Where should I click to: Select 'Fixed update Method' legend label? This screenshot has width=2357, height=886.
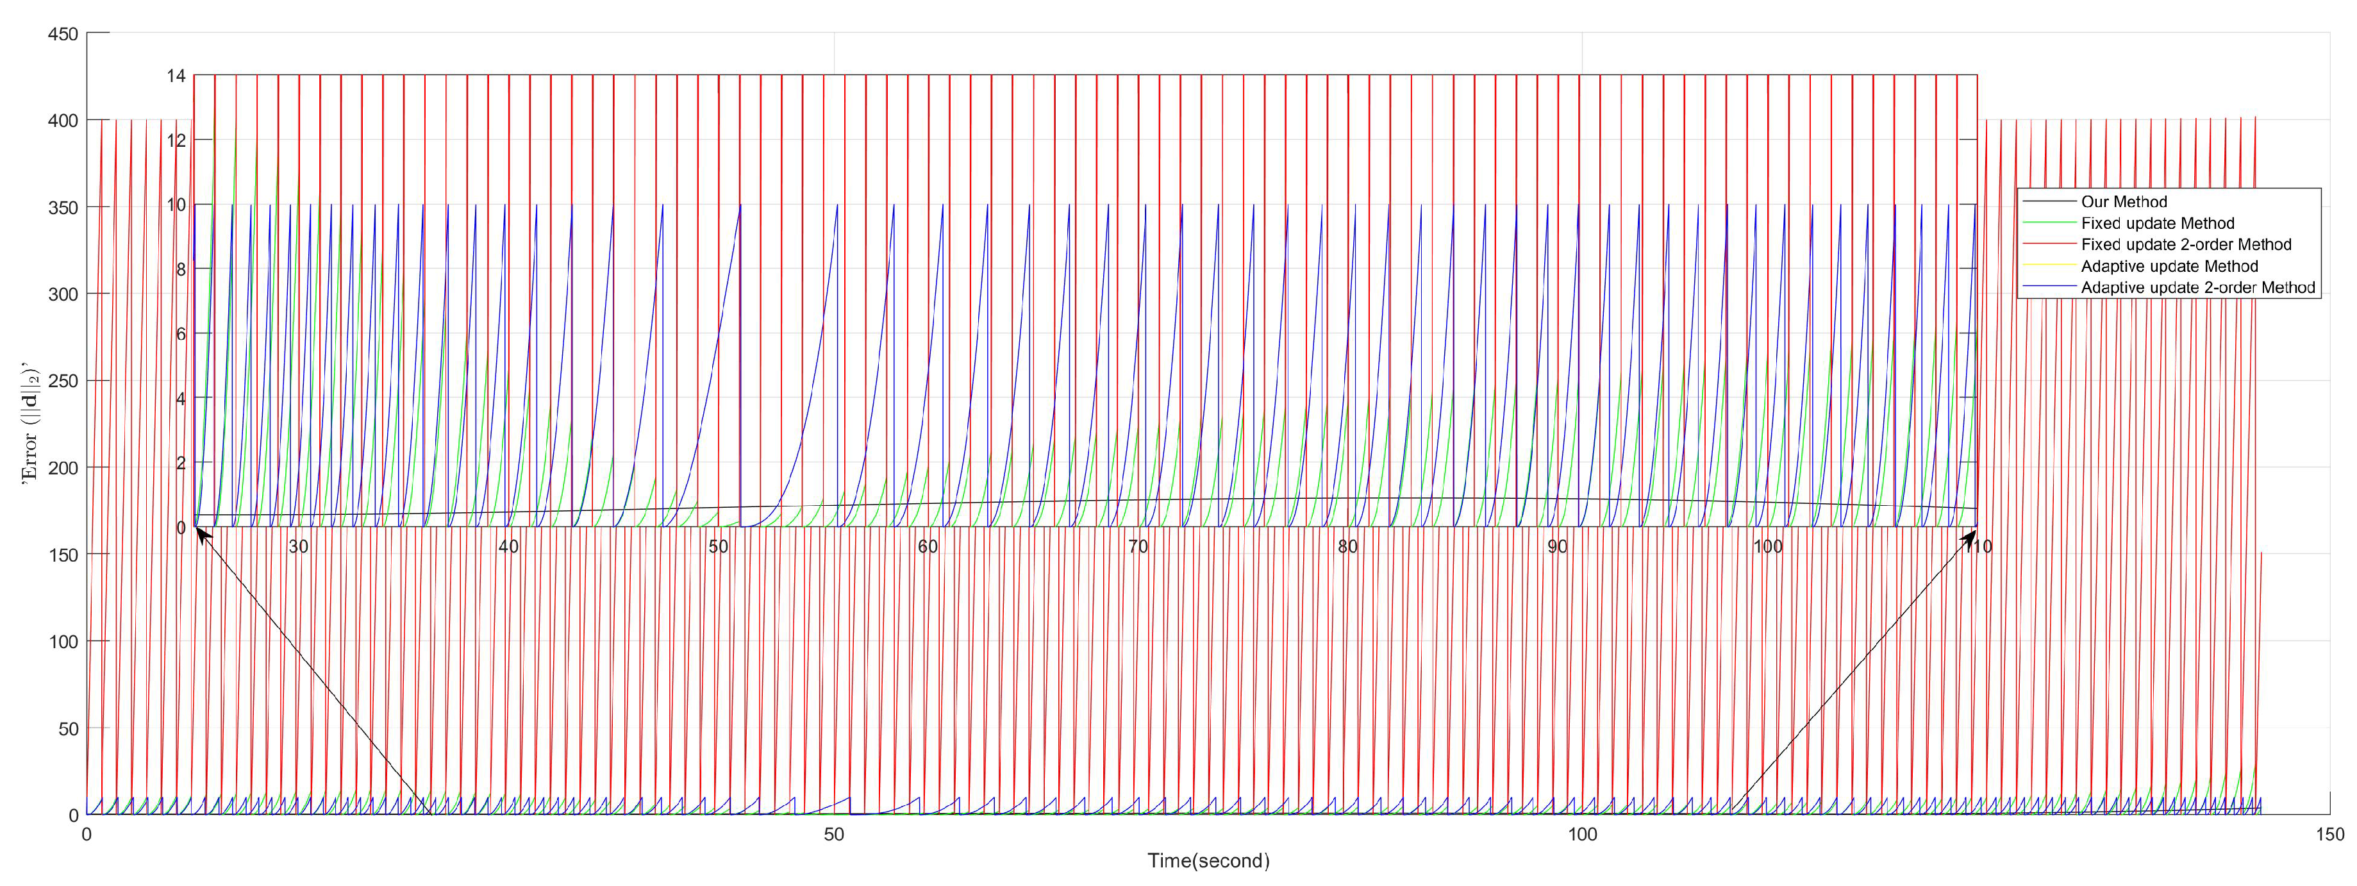pos(2156,223)
